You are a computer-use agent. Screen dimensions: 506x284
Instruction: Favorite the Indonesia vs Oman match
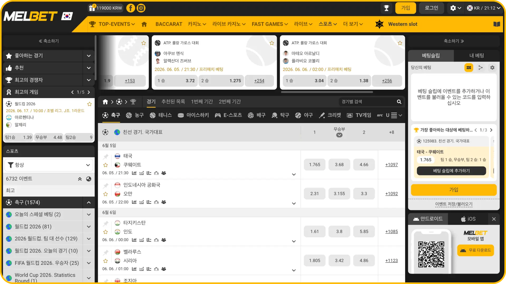(x=105, y=194)
